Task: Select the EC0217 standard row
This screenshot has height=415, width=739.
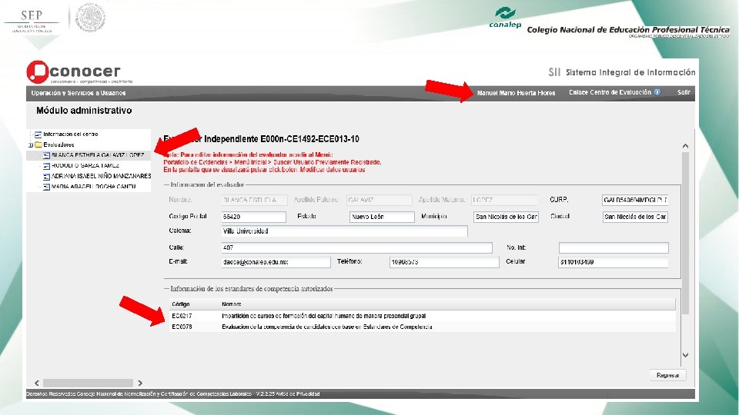Action: pos(423,316)
